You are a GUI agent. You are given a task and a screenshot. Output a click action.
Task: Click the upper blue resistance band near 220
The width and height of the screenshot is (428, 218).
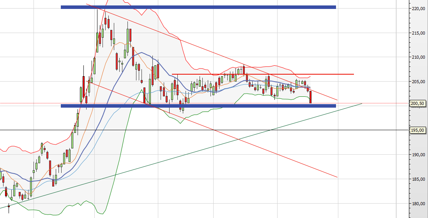click(x=198, y=7)
